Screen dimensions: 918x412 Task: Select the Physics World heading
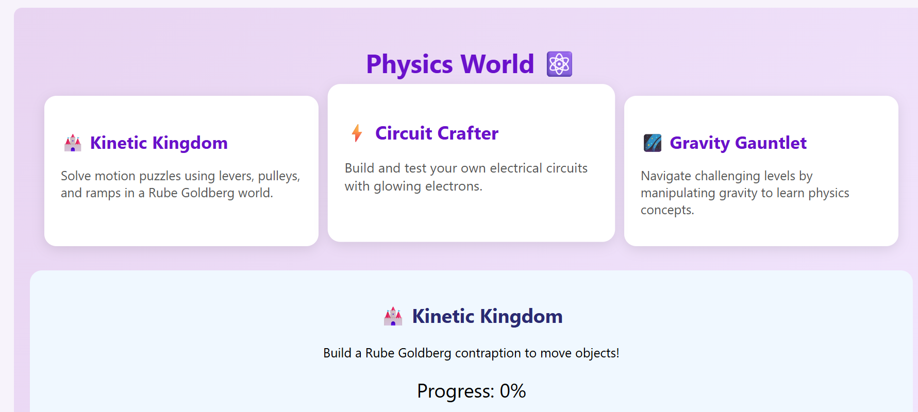(x=450, y=64)
